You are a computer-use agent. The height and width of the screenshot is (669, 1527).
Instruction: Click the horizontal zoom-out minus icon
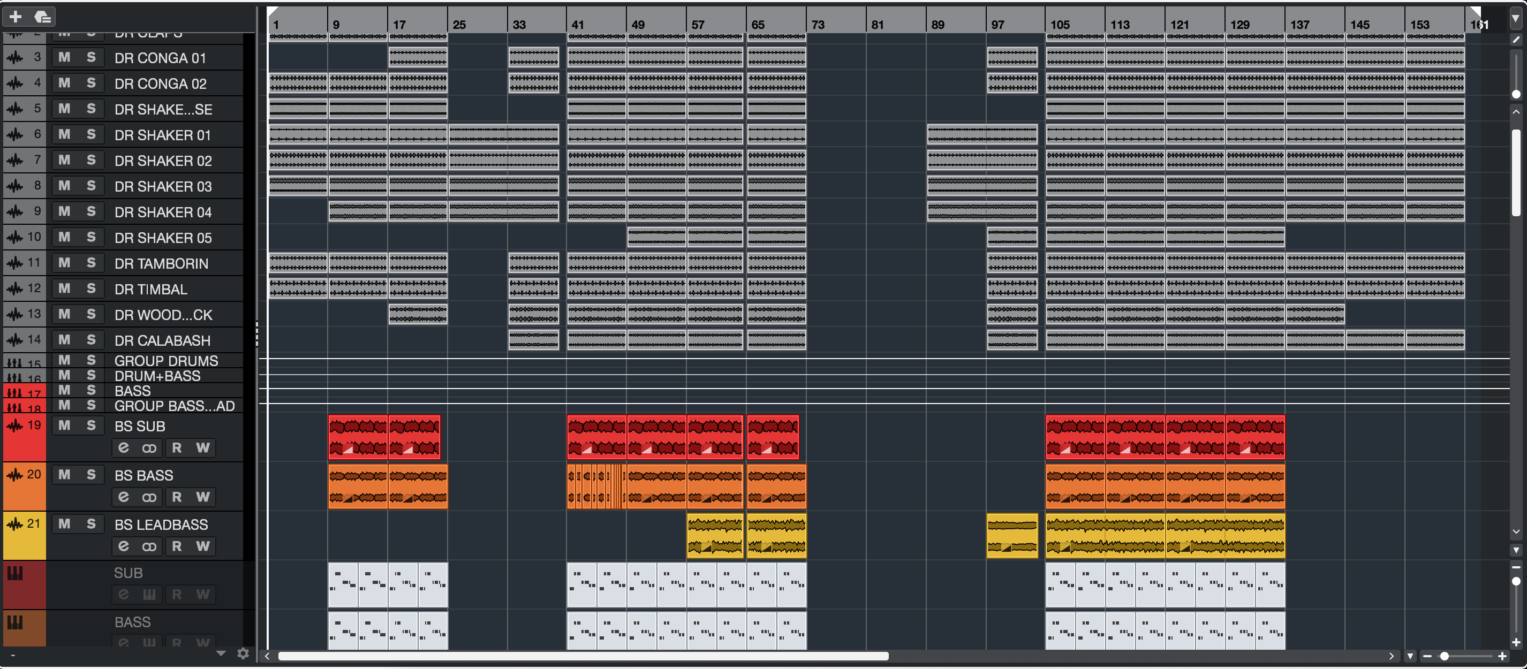point(1427,656)
